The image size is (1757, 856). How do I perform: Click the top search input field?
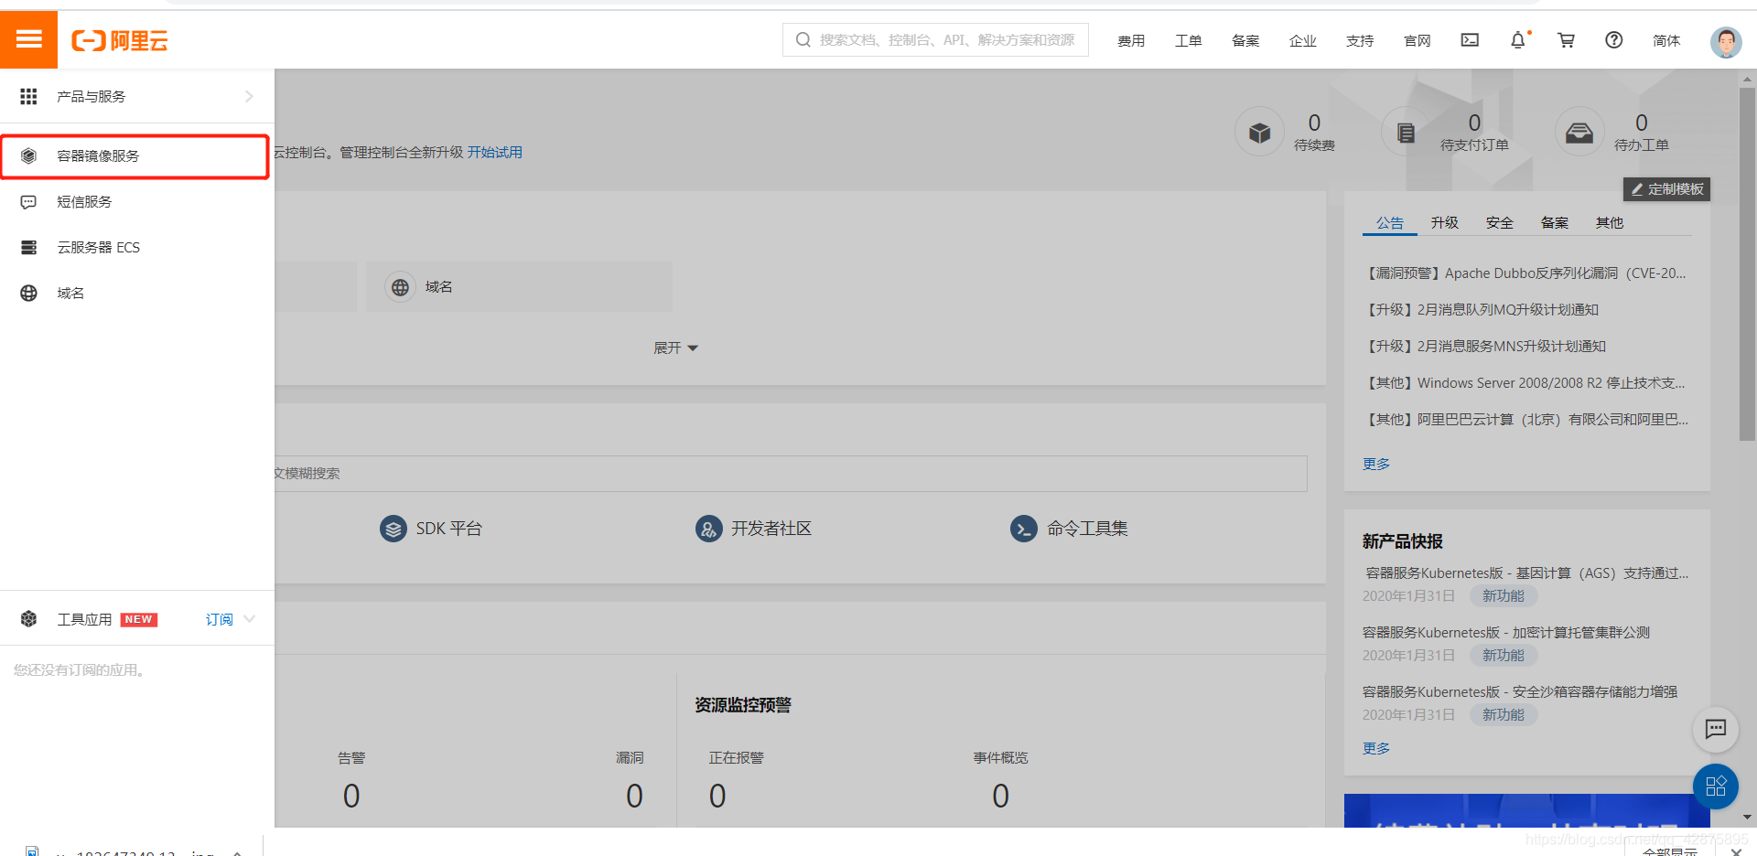pos(935,40)
